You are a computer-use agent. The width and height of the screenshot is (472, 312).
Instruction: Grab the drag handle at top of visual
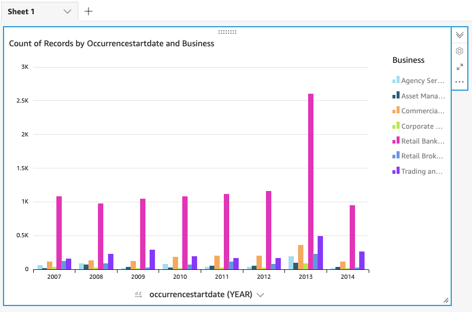(x=227, y=31)
